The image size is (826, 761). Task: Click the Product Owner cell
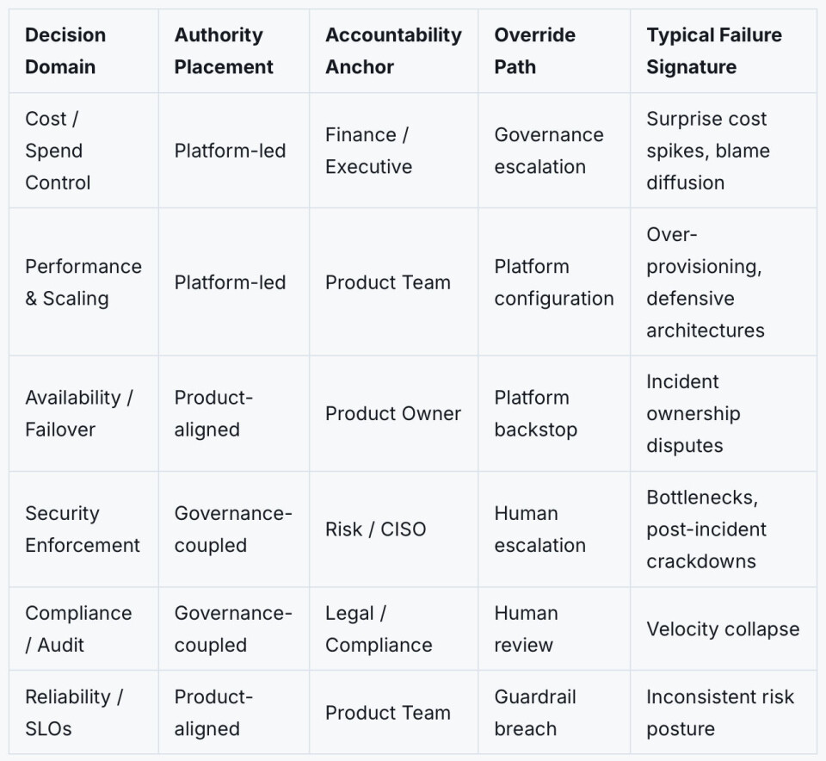393,414
